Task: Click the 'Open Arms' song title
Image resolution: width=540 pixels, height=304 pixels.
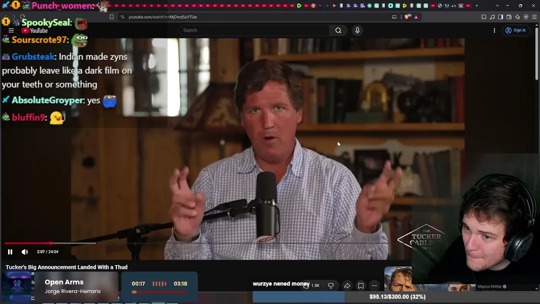Action: 64,282
